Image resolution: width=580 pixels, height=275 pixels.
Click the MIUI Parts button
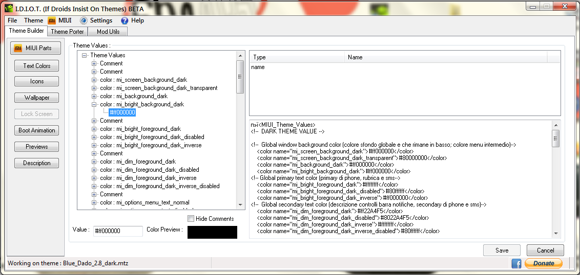tap(36, 48)
